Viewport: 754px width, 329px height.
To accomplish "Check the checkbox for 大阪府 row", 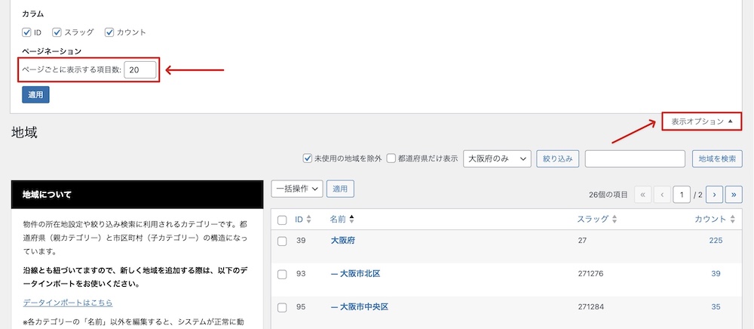I will click(282, 241).
